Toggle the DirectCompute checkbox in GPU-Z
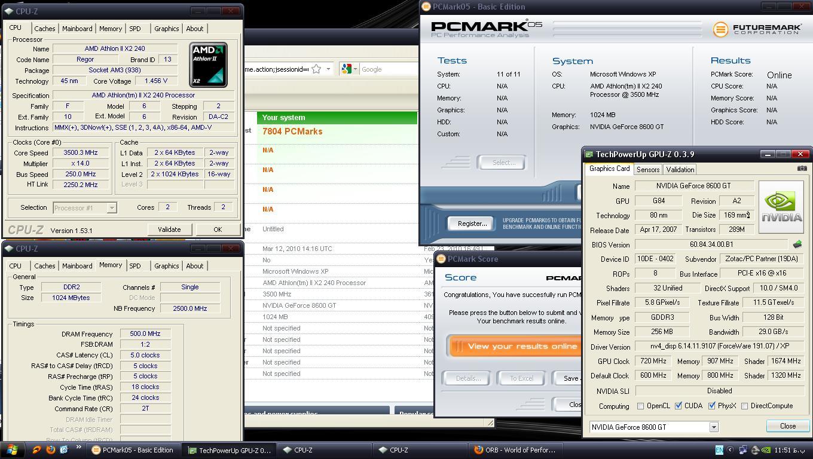 [744, 406]
